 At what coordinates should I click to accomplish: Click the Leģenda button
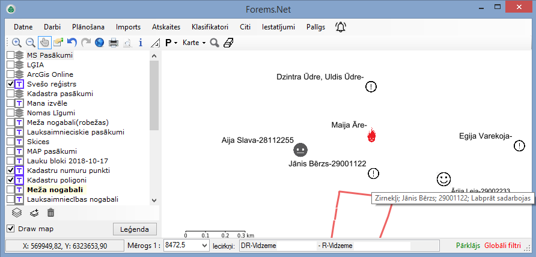135,229
